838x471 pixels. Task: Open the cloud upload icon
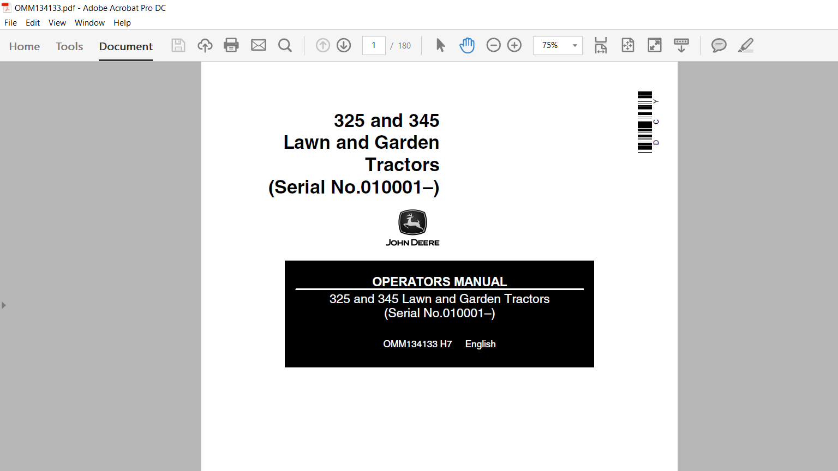pyautogui.click(x=205, y=45)
